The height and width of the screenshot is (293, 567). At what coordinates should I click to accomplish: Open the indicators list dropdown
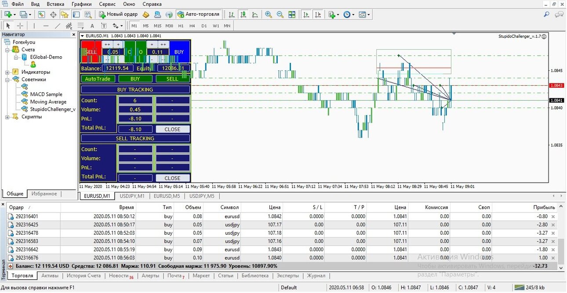[x=334, y=14]
